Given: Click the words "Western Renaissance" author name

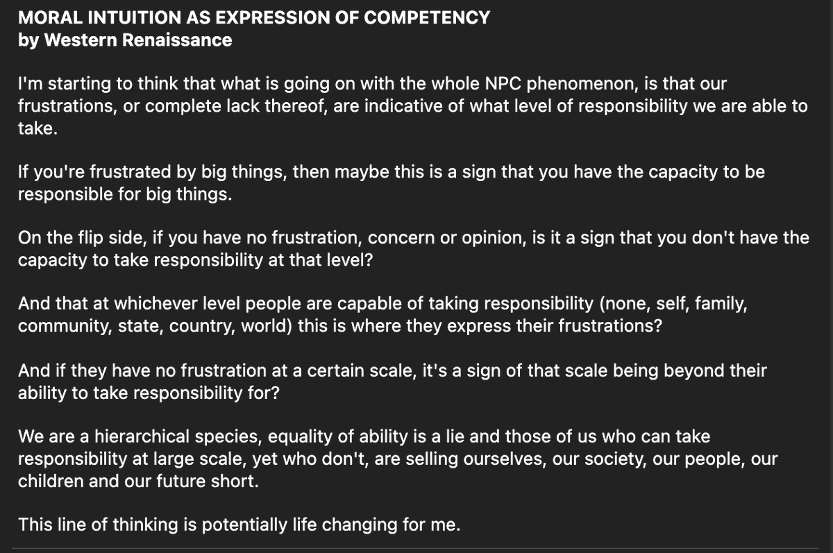Looking at the screenshot, I should (x=138, y=40).
